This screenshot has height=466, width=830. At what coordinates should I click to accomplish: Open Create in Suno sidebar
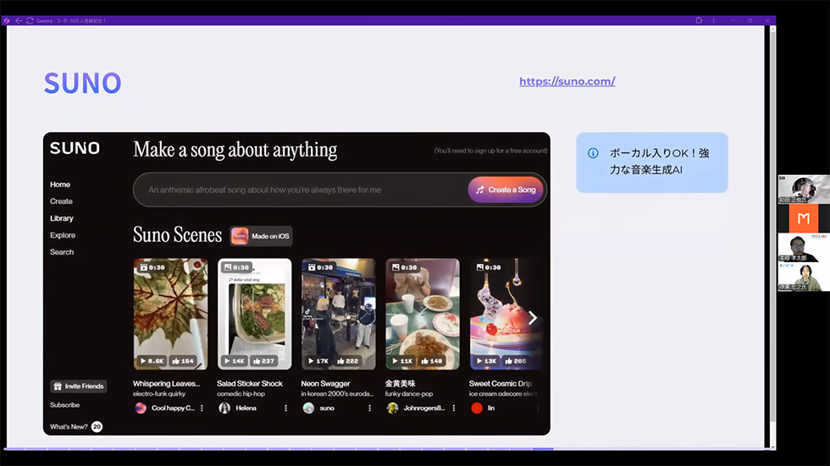(61, 201)
